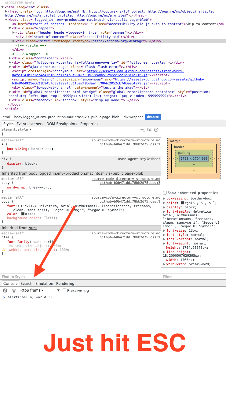
Task: Click the yellow warning icon beside -webkit-text-size-adjust
Action: (4, 250)
